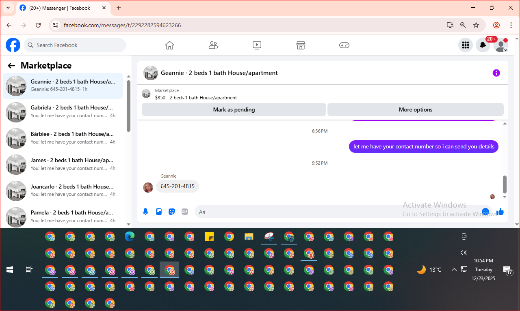Attach a photo with the image icon
The width and height of the screenshot is (520, 311).
[x=159, y=212]
